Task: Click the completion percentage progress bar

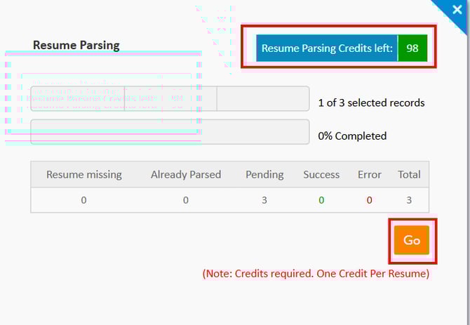Action: click(x=170, y=132)
